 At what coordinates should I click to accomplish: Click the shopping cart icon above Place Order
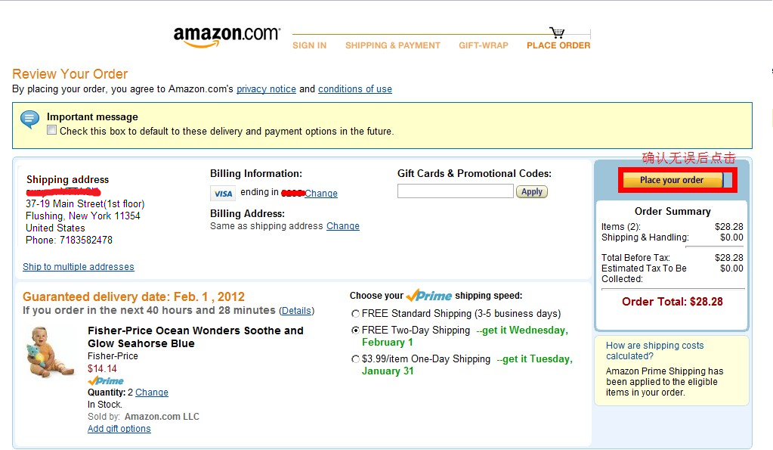pyautogui.click(x=557, y=33)
